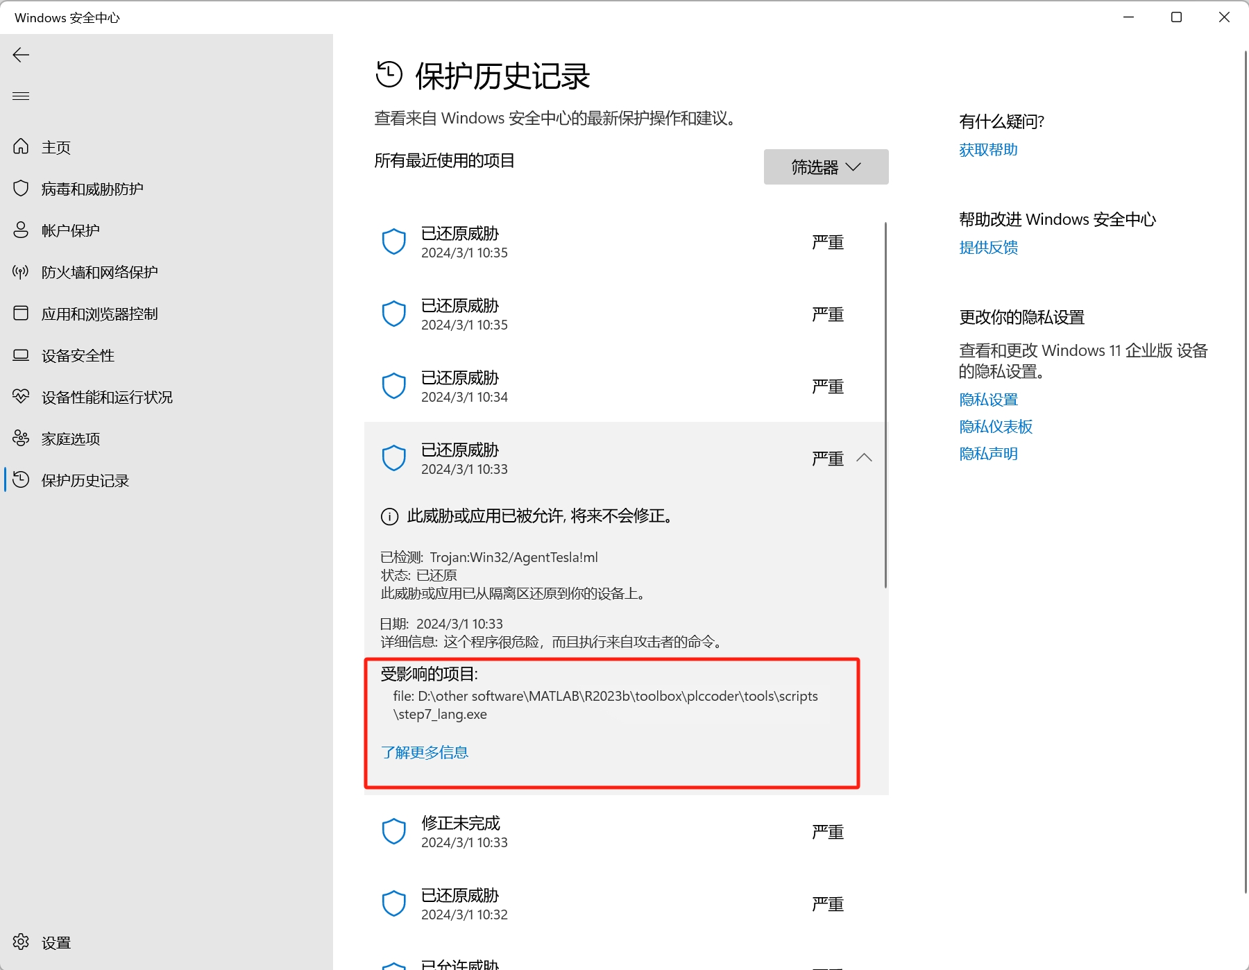The image size is (1249, 970).
Task: Expand the 修正未完成 threat entry
Action: pyautogui.click(x=624, y=832)
